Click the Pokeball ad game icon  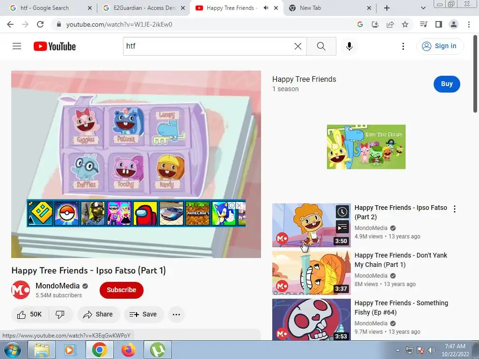(66, 213)
